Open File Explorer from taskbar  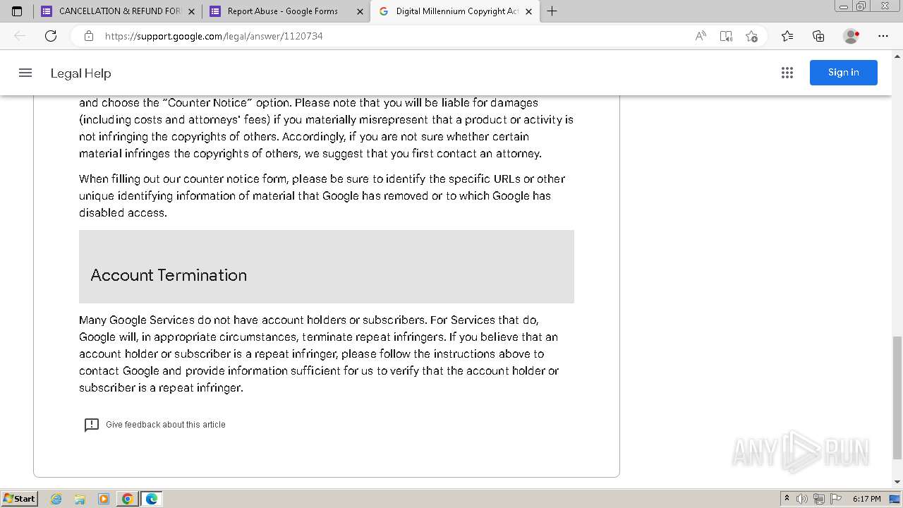(80, 499)
